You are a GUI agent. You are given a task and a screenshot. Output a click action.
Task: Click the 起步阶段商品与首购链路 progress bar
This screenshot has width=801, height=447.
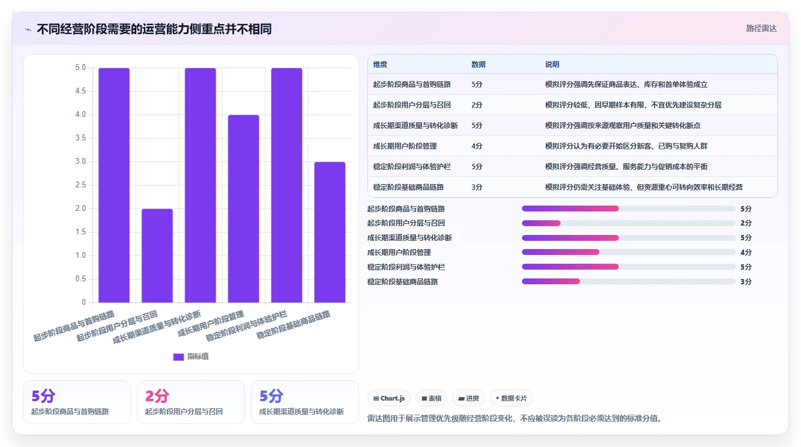pyautogui.click(x=629, y=209)
